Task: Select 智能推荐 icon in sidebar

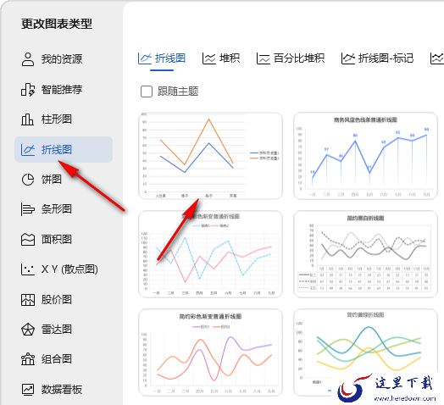Action: tap(28, 90)
